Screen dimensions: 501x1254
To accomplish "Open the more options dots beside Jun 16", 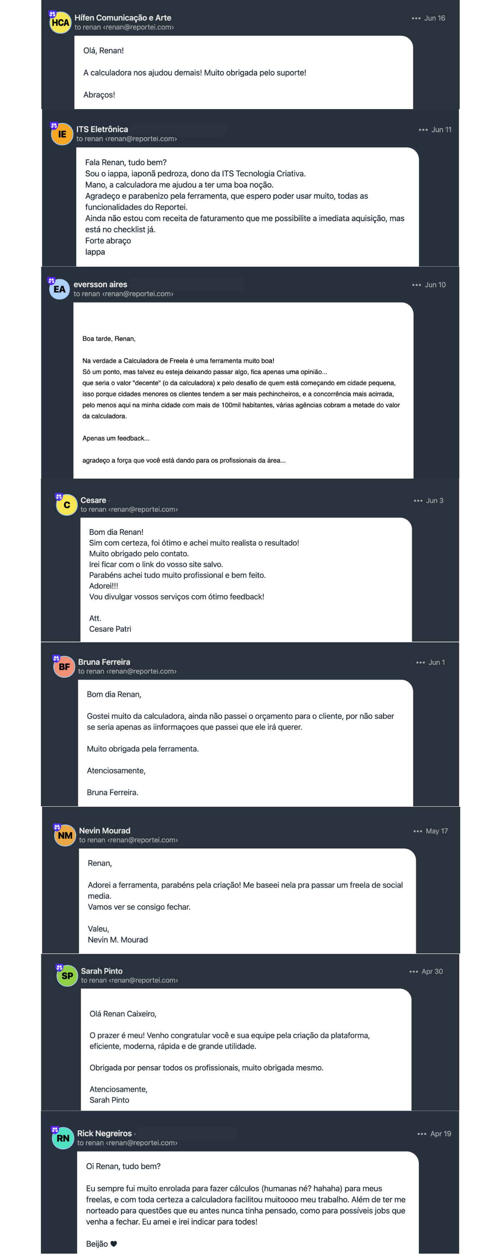I will tap(416, 18).
